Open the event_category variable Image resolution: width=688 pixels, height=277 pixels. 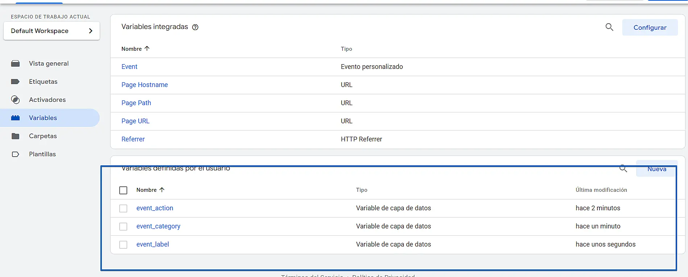click(158, 226)
